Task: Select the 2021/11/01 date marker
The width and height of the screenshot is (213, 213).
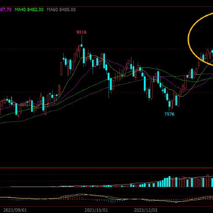Action: point(96,210)
